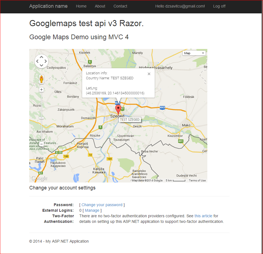Click the Change your password link
The image size is (263, 254).
(x=102, y=205)
